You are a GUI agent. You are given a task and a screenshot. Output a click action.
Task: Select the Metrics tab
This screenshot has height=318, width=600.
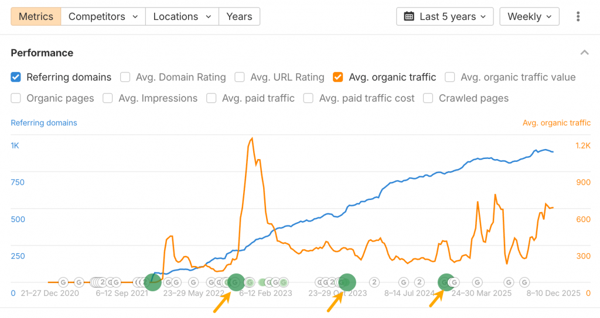tap(36, 16)
